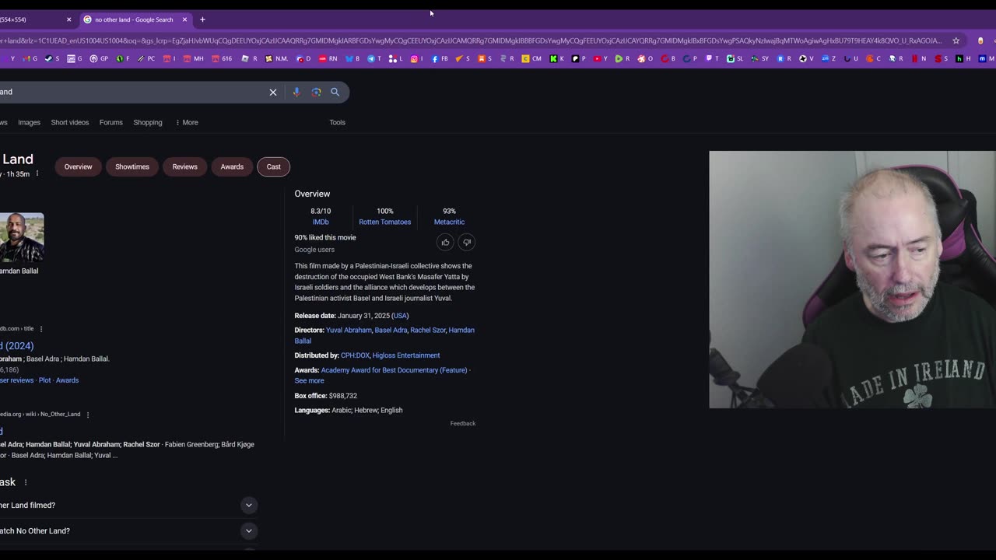Open the Kick 'K' bookmark
Viewport: 996px width, 560px height.
pyautogui.click(x=557, y=58)
